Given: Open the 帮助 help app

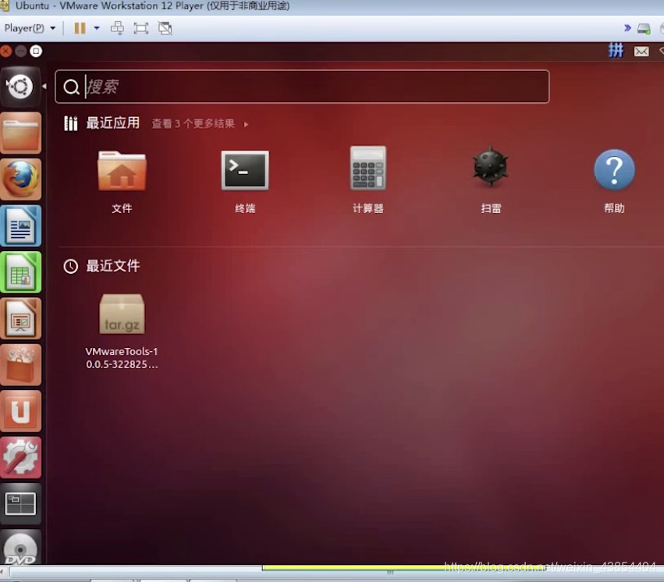Looking at the screenshot, I should click(x=614, y=181).
